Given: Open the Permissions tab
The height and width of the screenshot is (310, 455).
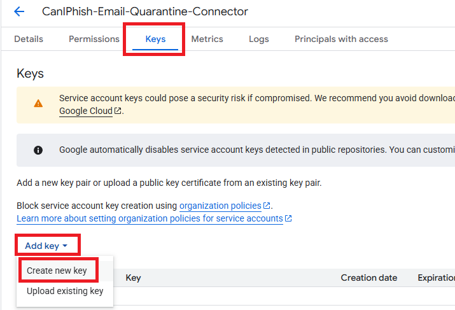Looking at the screenshot, I should [94, 39].
